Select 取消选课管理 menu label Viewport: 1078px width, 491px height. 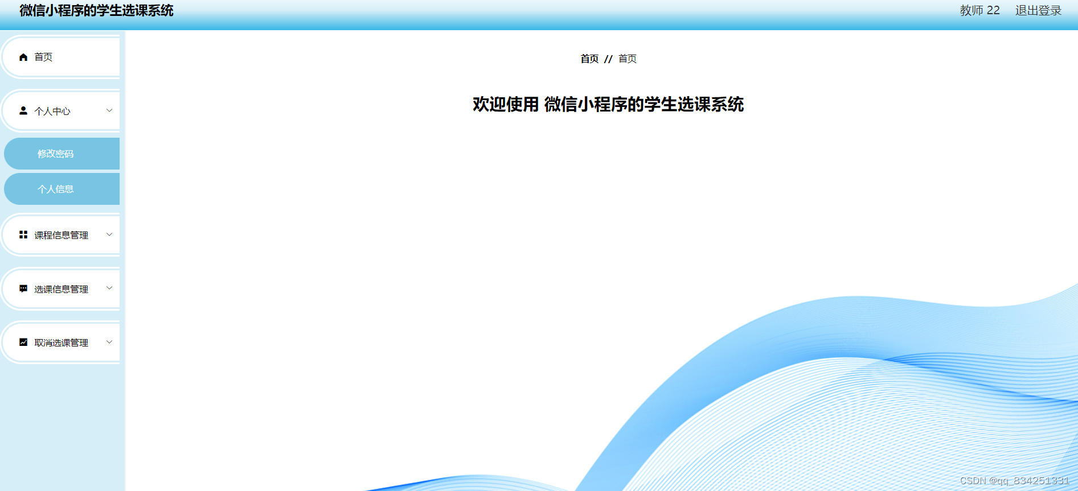(62, 343)
